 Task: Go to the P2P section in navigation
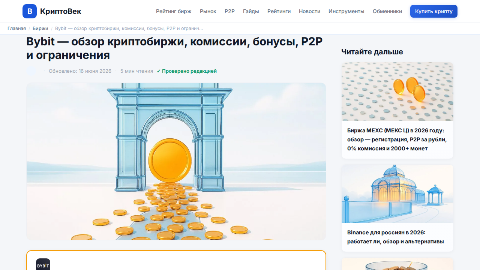point(229,11)
